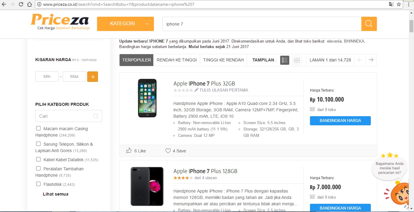Click magnifier icon in category search box
The width and height of the screenshot is (414, 212).
pyautogui.click(x=96, y=116)
